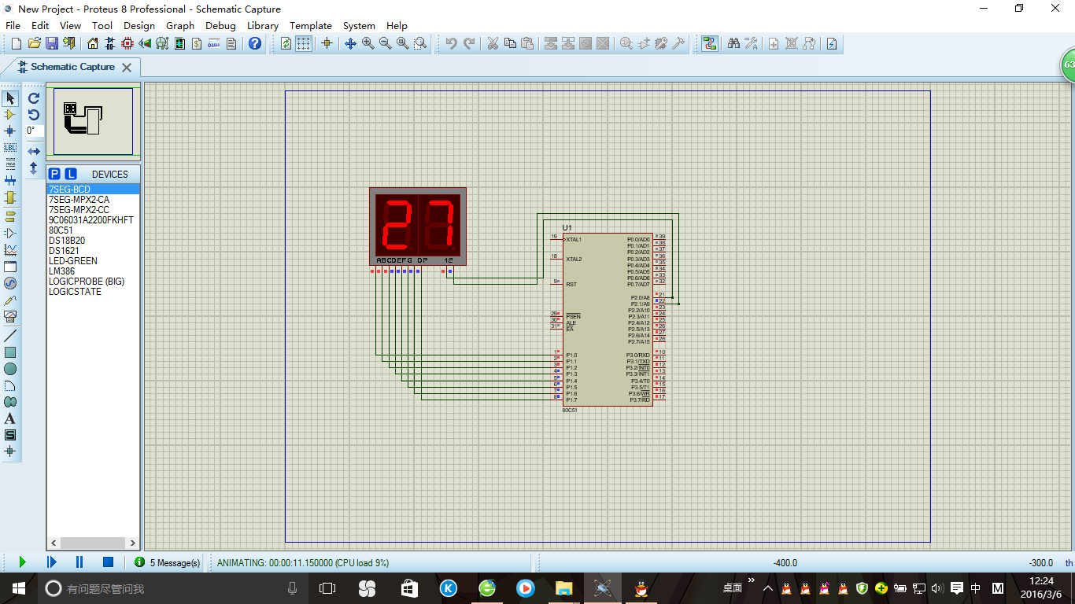Click the device list horizontal scrollbar
This screenshot has height=604, width=1075.
click(93, 543)
